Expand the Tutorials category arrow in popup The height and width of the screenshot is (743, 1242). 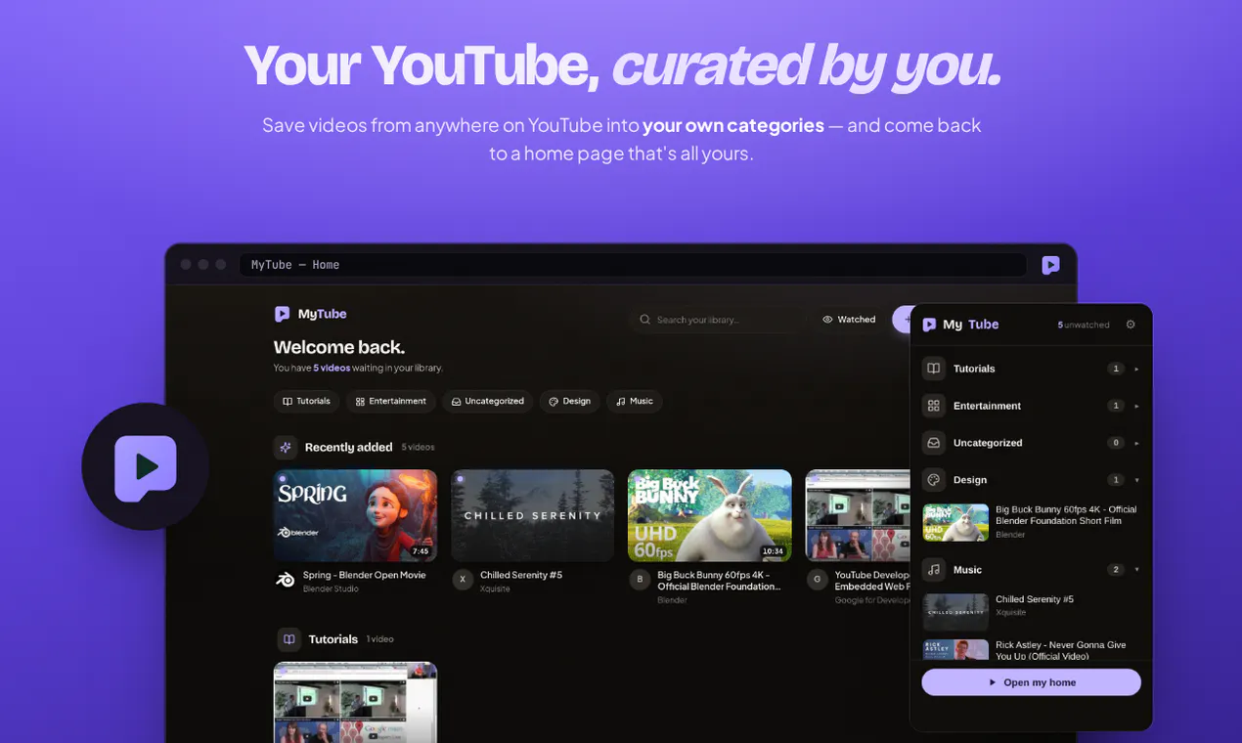[x=1136, y=369]
